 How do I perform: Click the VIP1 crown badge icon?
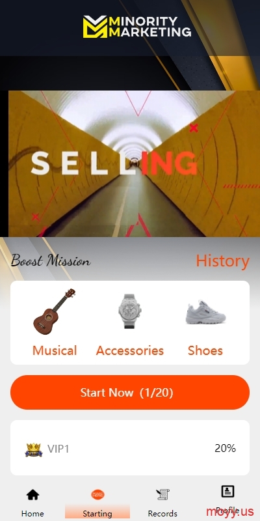coord(34,449)
